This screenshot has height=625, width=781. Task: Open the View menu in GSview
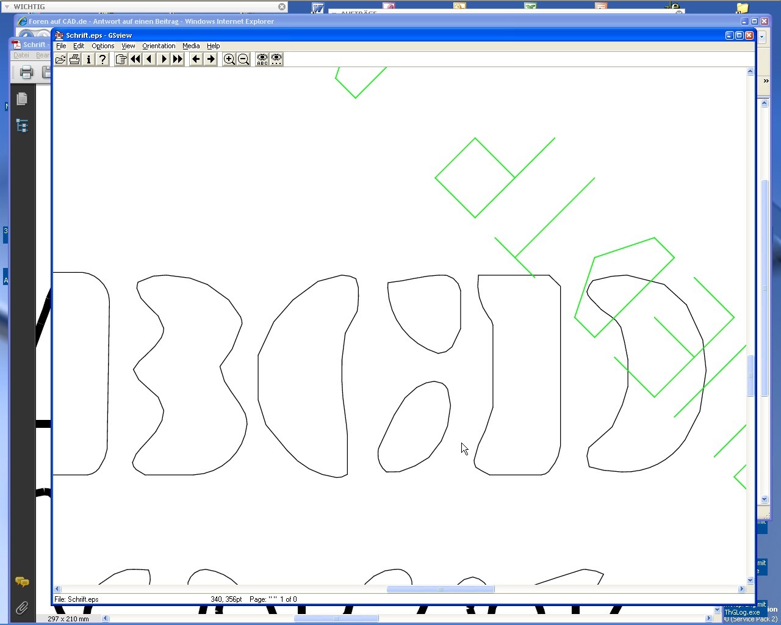[128, 46]
